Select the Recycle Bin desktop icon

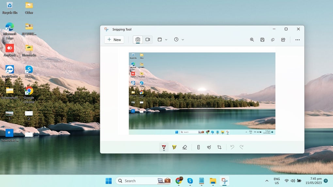[9, 8]
